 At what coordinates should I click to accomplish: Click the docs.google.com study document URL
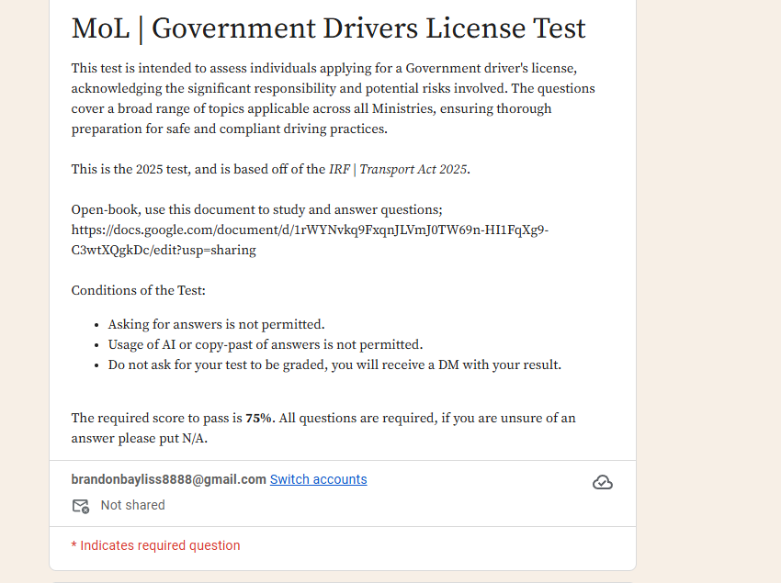tap(310, 230)
